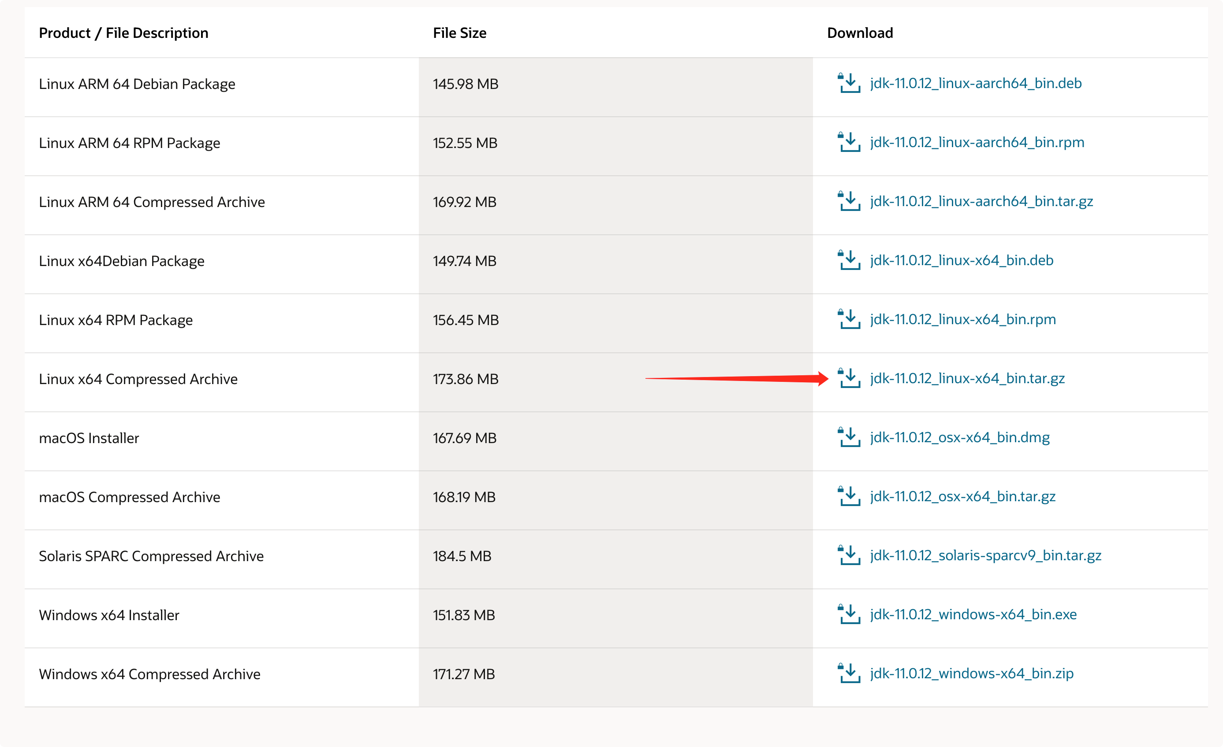Click download icon for Windows x64 zip archive
Screen dimensions: 1223x747
pyautogui.click(x=849, y=673)
